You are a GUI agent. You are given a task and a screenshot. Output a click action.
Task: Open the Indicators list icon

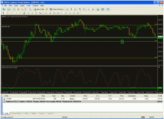pyautogui.click(x=98, y=9)
